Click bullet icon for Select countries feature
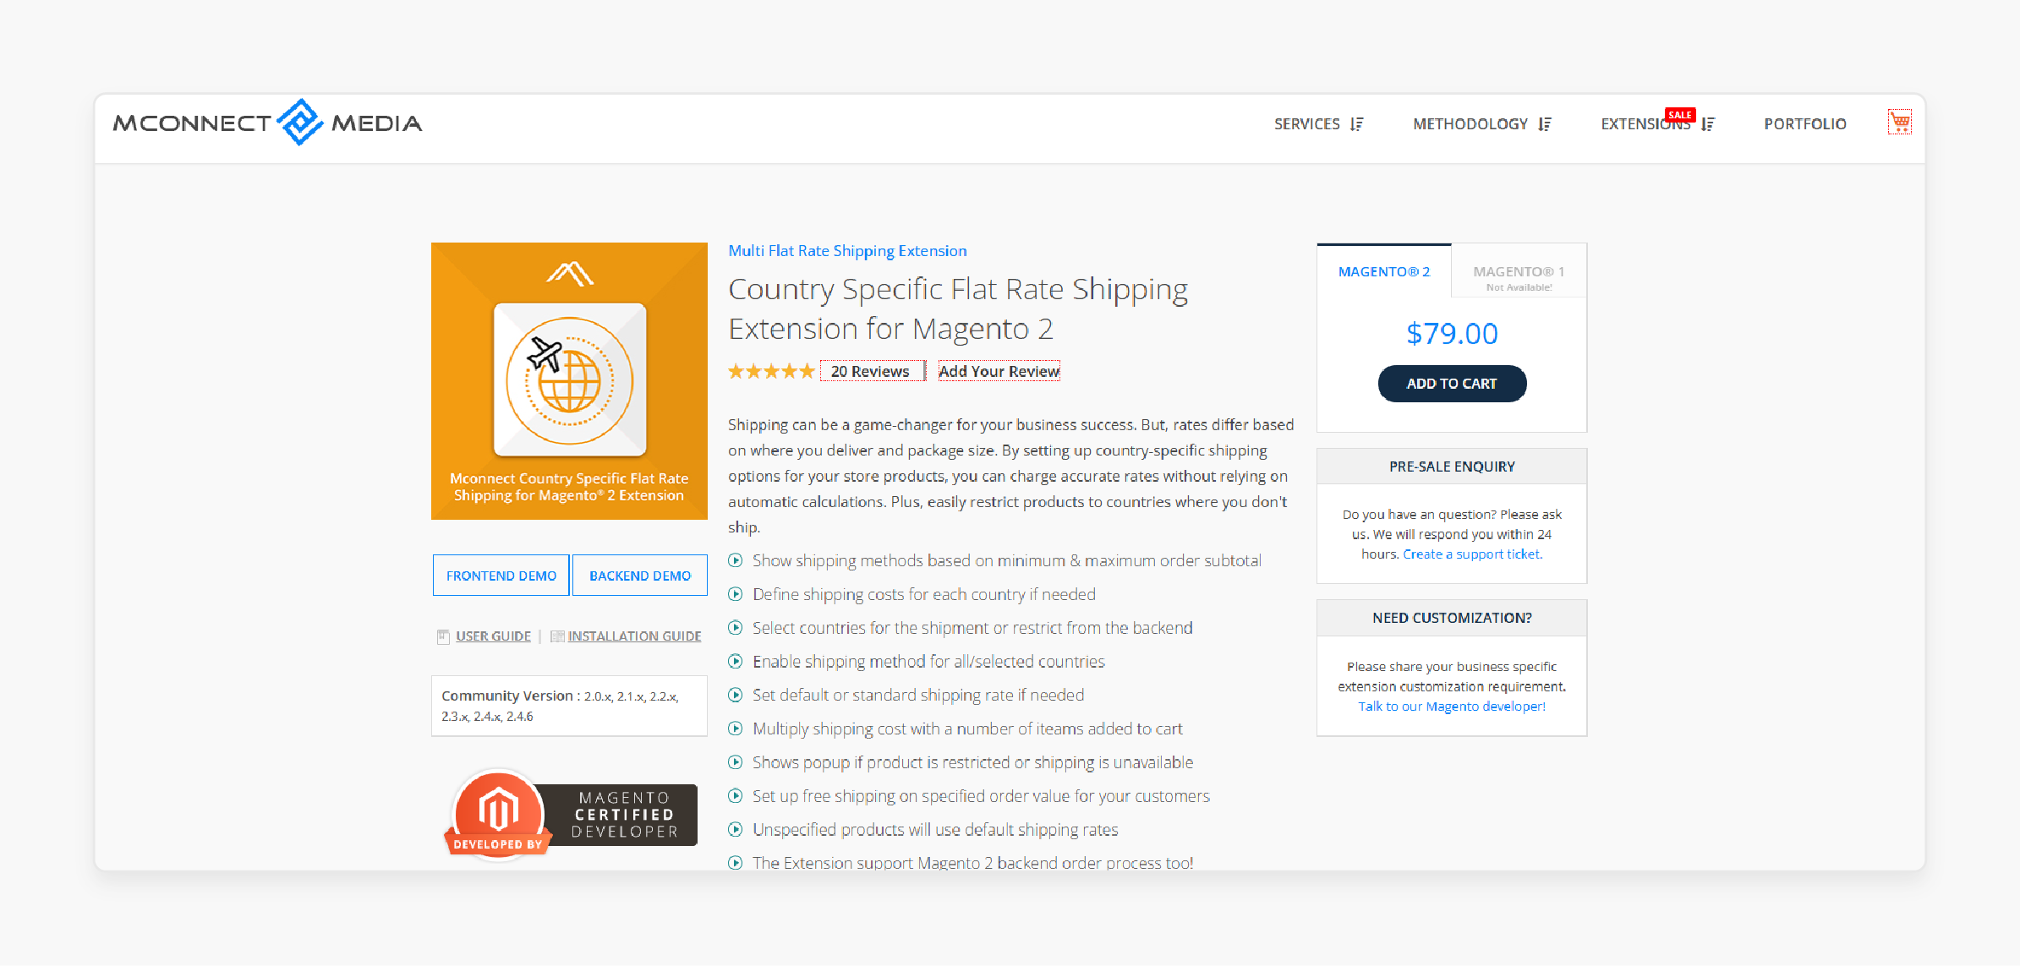Viewport: 2020px width, 966px height. (x=736, y=628)
